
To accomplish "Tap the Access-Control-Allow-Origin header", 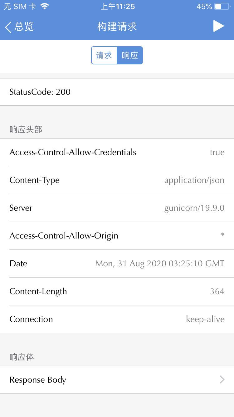I will 64,236.
